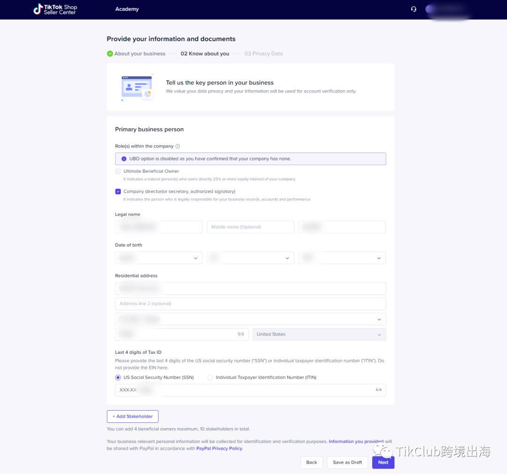Open the headset support icon
This screenshot has width=507, height=474.
(x=414, y=9)
